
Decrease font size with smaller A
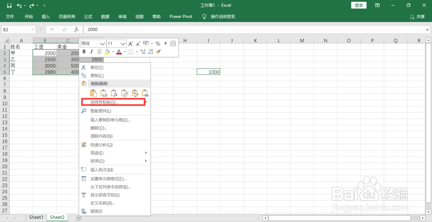coord(138,44)
